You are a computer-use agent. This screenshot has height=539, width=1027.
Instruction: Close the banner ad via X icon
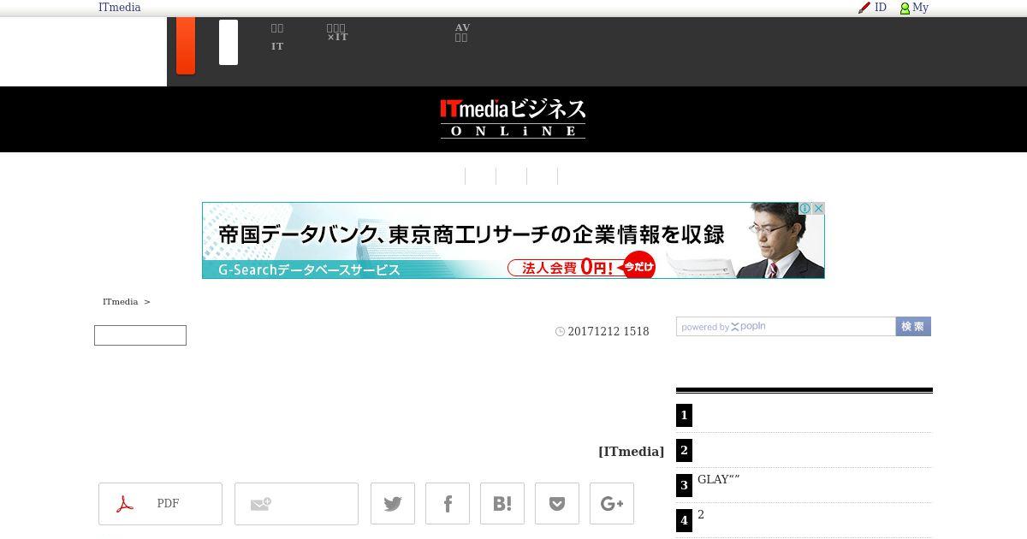818,209
